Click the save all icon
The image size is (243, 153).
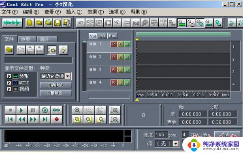67,23
